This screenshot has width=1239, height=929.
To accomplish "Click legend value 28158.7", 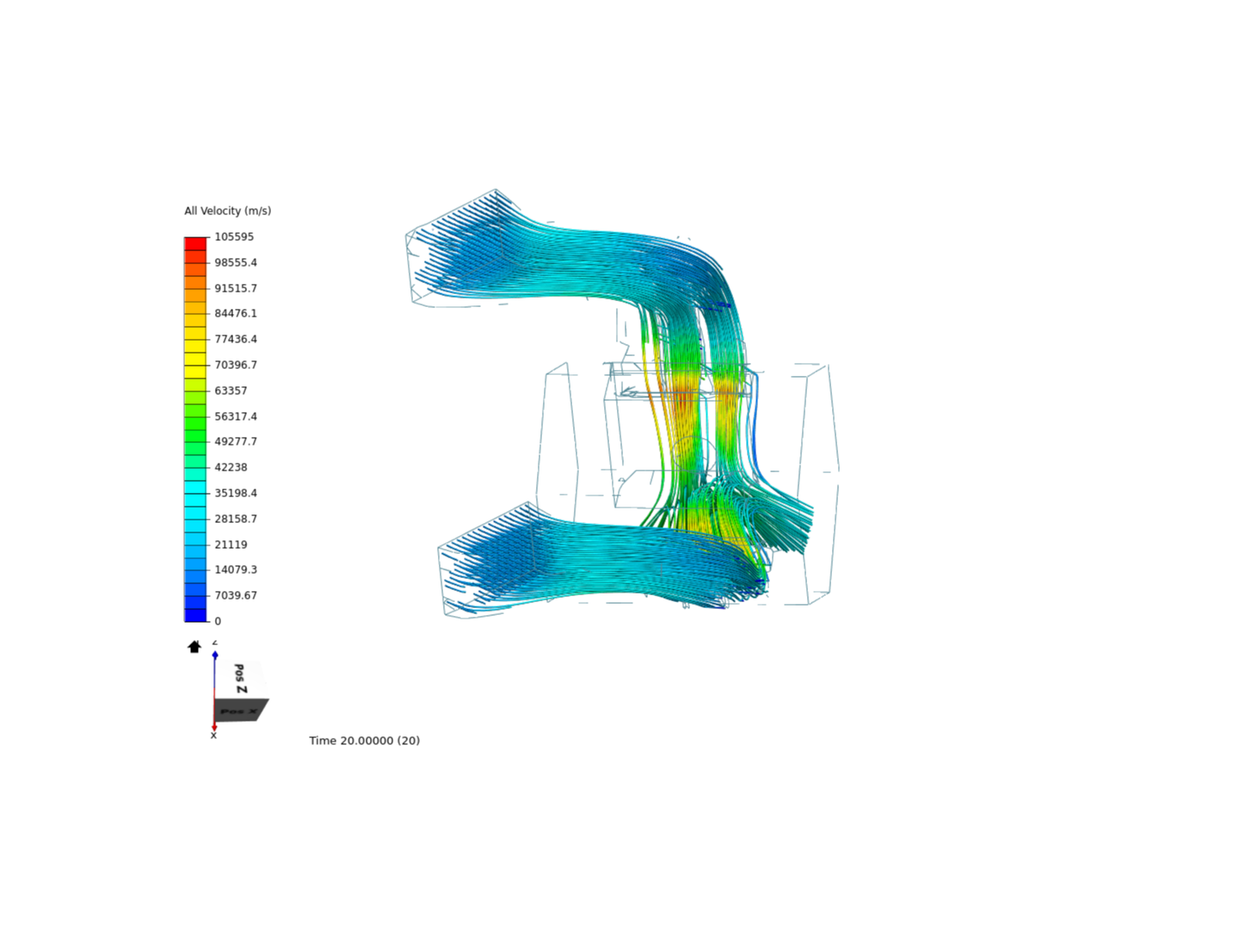I will 236,519.
